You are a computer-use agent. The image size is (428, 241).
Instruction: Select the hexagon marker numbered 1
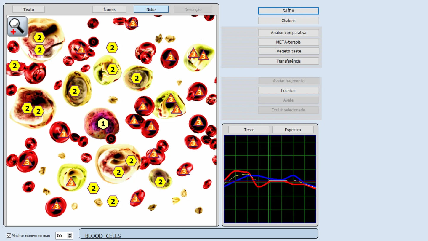[x=103, y=124]
